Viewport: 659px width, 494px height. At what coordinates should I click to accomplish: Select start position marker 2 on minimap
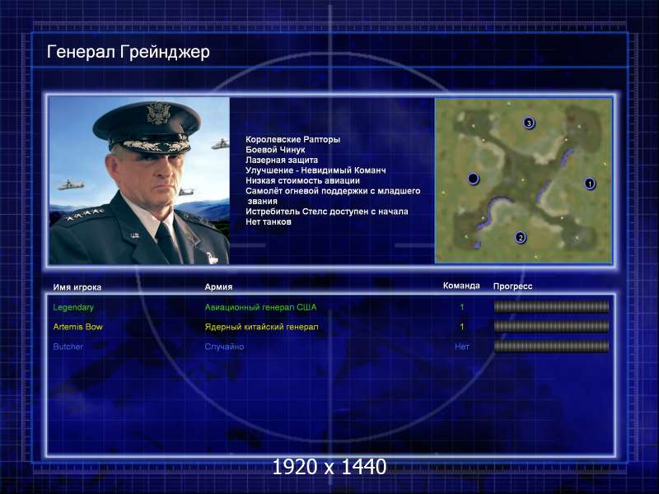pos(520,238)
